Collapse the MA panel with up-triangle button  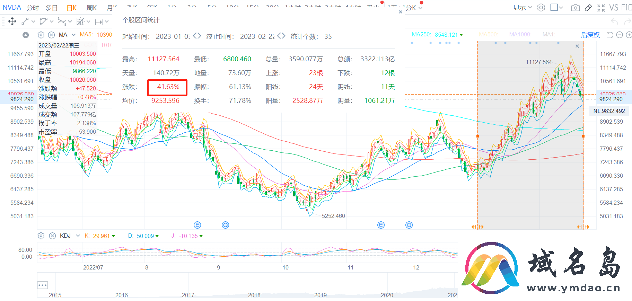pyautogui.click(x=26, y=35)
